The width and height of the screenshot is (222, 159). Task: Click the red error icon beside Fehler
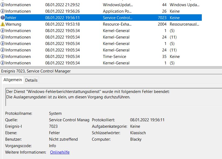(x=3, y=18)
